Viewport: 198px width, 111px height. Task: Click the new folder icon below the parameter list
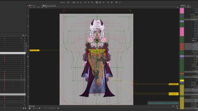click(x=24, y=108)
